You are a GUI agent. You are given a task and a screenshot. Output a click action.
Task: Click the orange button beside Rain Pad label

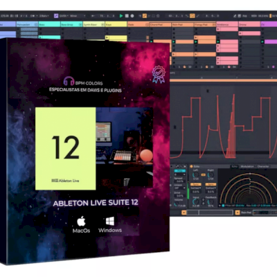238,213
